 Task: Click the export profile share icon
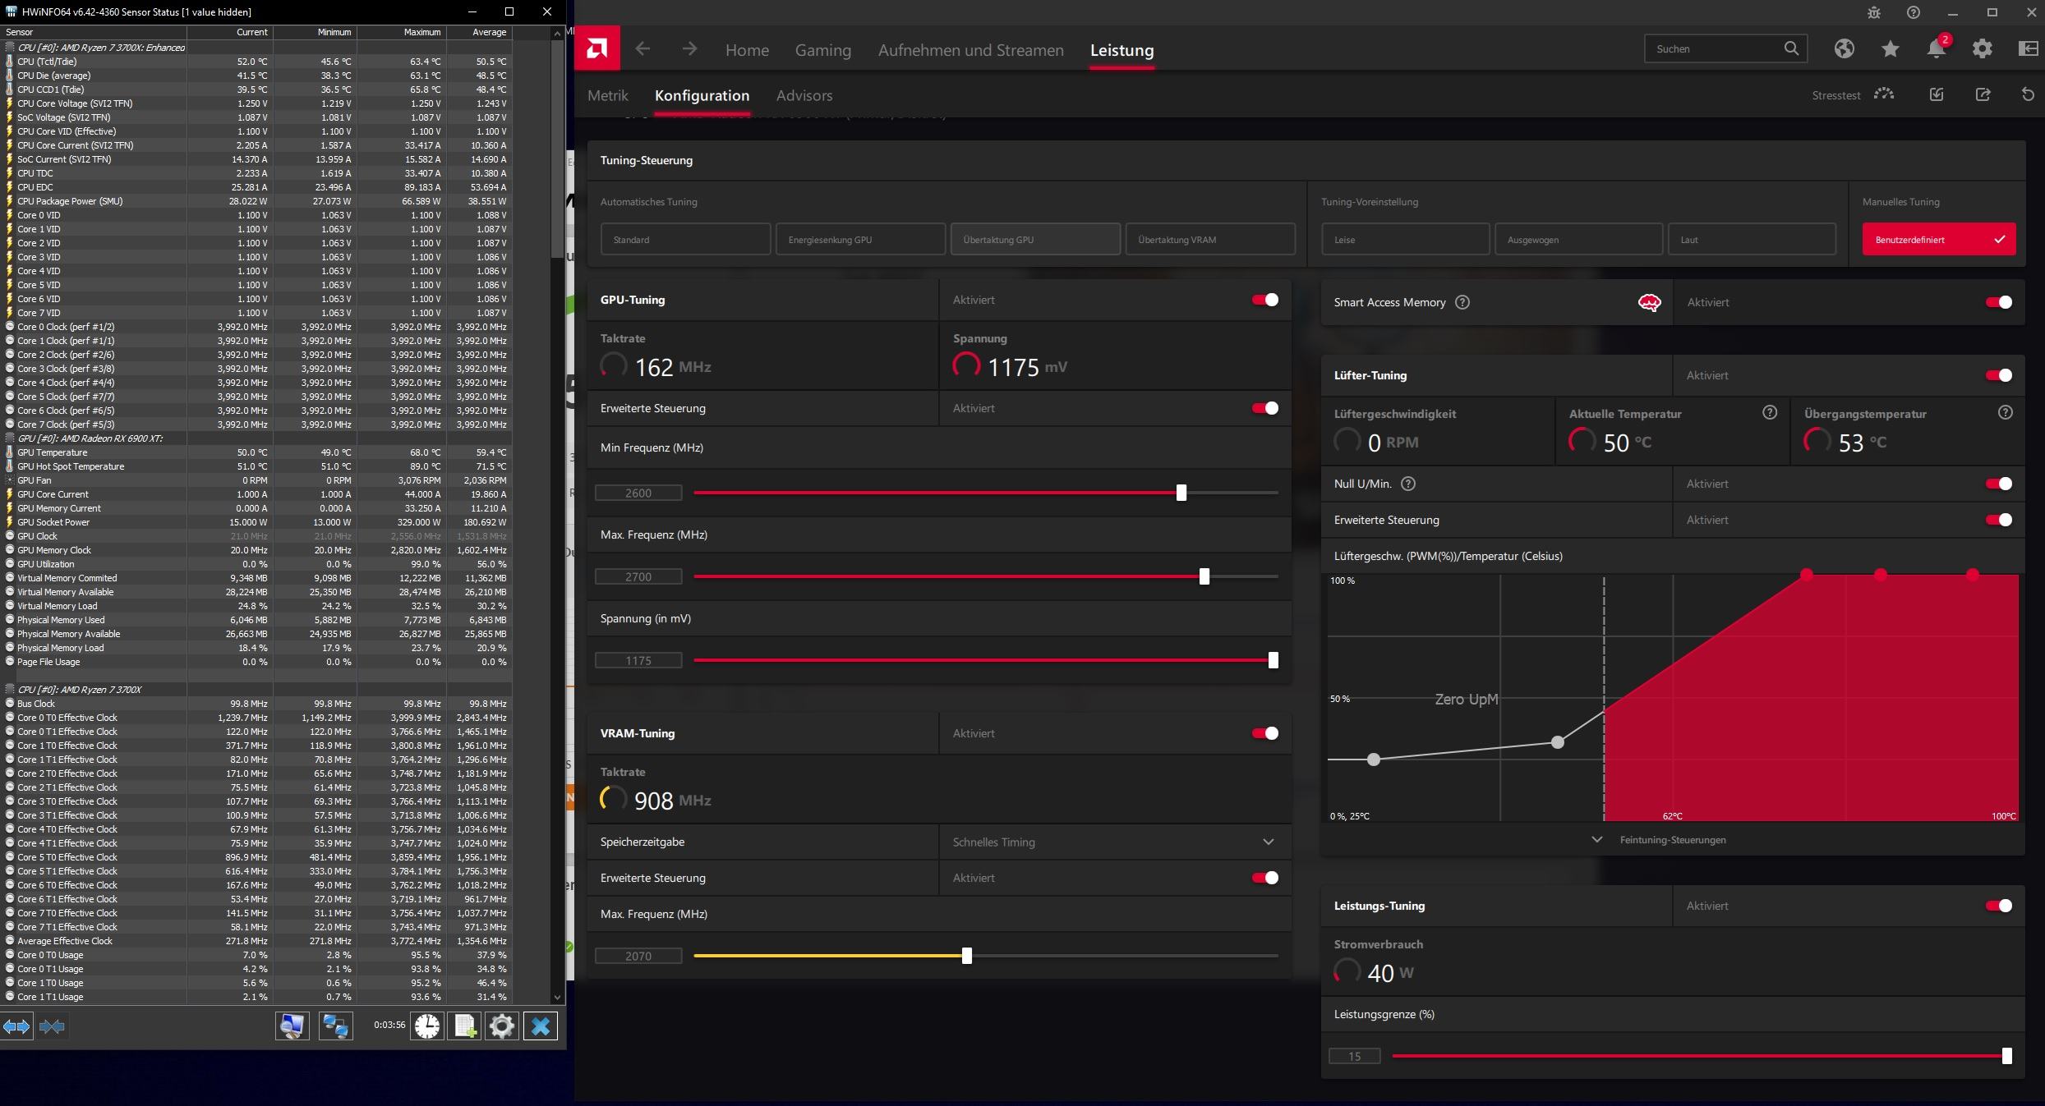1983,94
